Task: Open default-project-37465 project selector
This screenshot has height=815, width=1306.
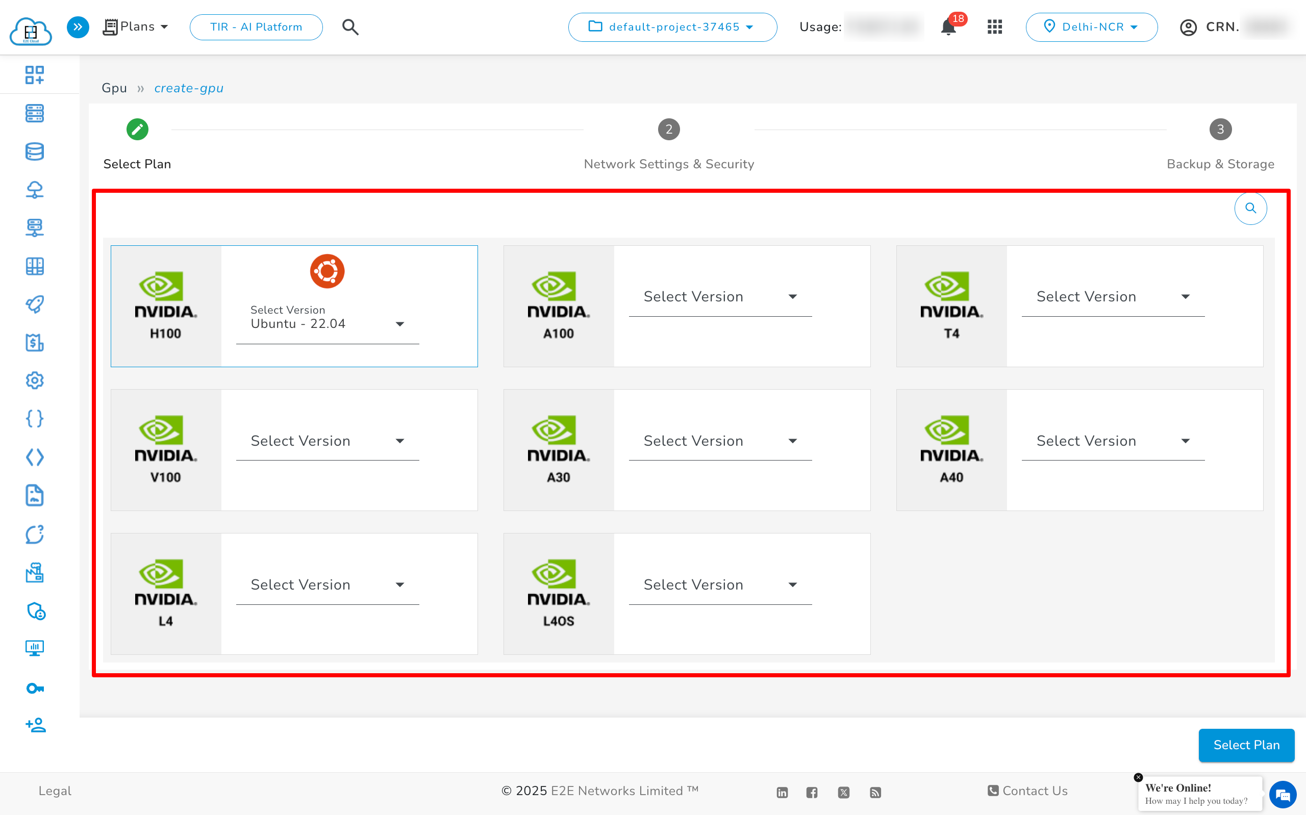Action: (672, 27)
